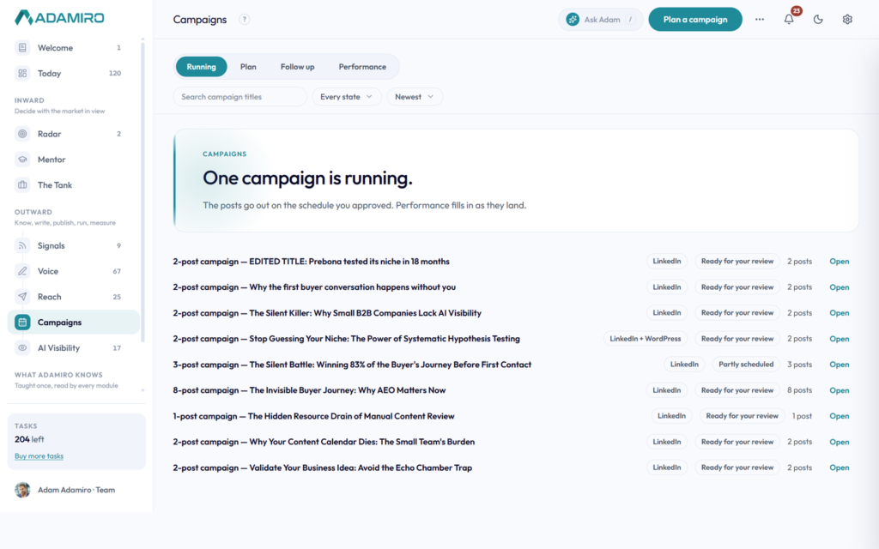Select The Tank menu label
879x549 pixels.
coord(55,185)
